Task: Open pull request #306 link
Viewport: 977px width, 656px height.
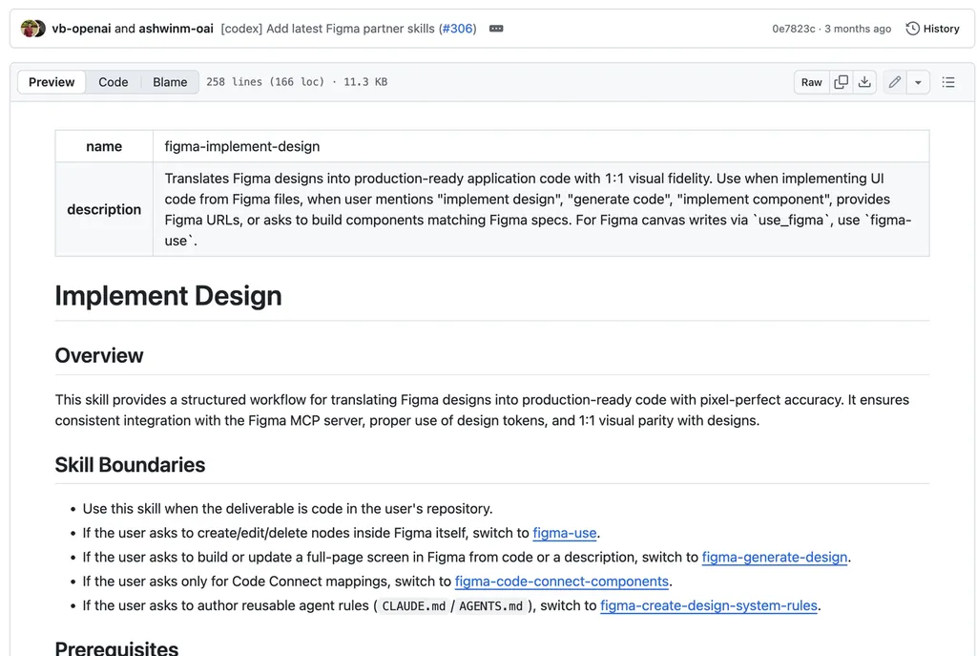Action: coord(457,29)
